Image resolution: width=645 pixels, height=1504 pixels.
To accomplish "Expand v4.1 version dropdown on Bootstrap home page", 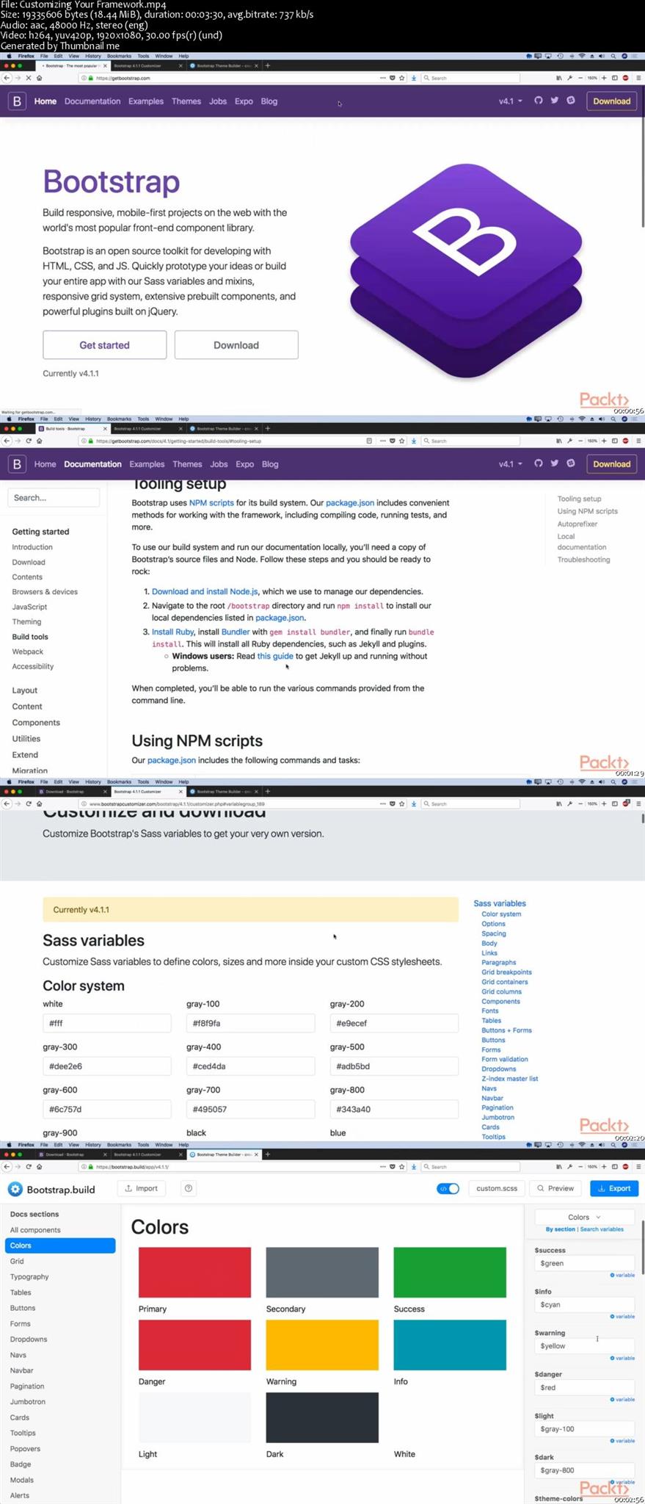I will [x=511, y=101].
